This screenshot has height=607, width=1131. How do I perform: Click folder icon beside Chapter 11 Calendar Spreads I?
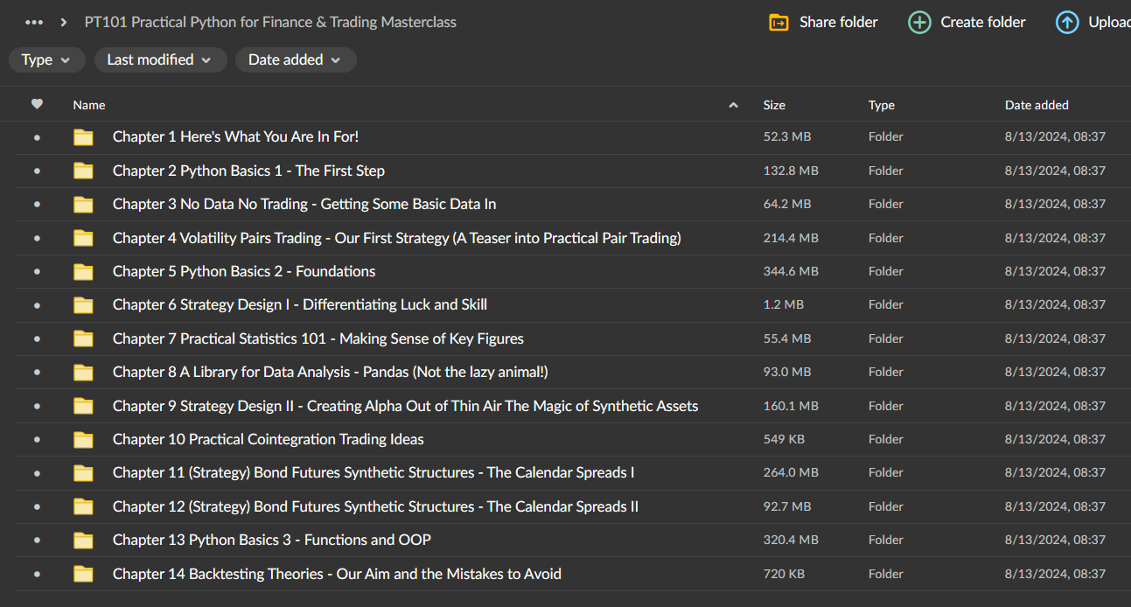83,472
